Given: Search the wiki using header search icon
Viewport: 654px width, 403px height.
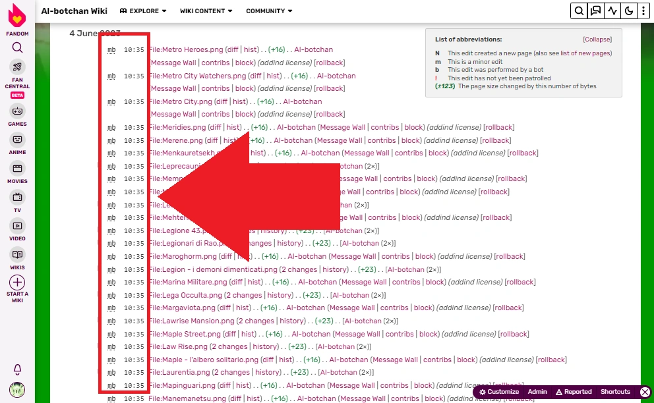Looking at the screenshot, I should point(579,11).
